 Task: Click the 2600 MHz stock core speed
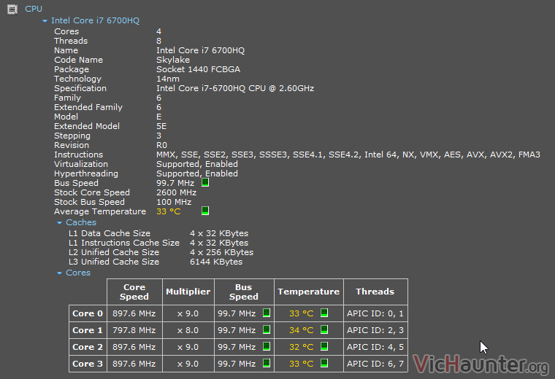tap(176, 192)
